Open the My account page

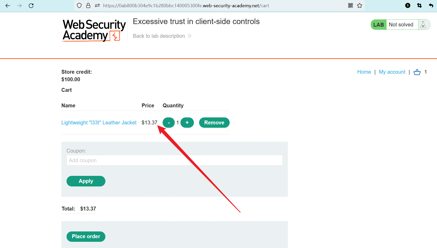click(x=392, y=72)
